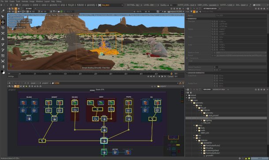Click the lock icon on Explorer panel header

tap(188, 90)
